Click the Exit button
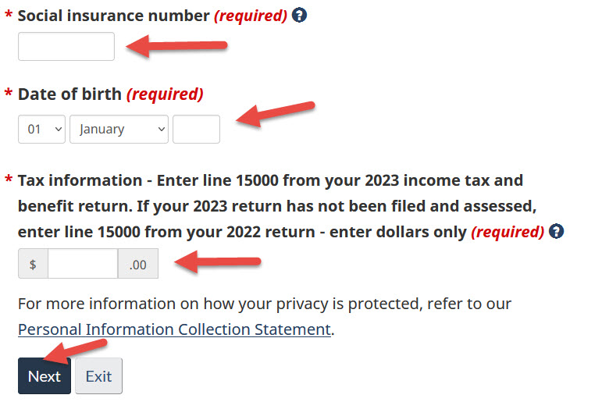The image size is (602, 402). [98, 376]
